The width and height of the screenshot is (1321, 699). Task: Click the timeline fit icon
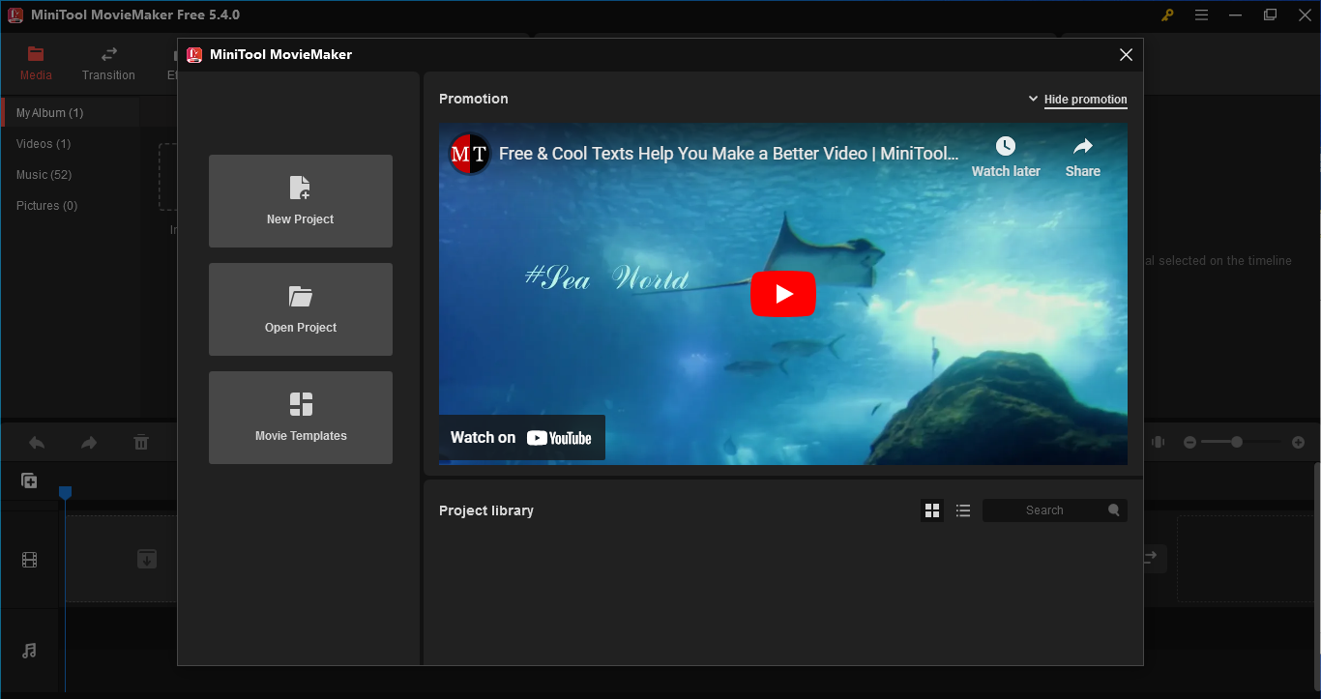(x=1158, y=442)
